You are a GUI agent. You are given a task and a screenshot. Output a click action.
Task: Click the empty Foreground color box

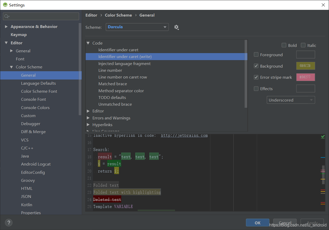[306, 55]
